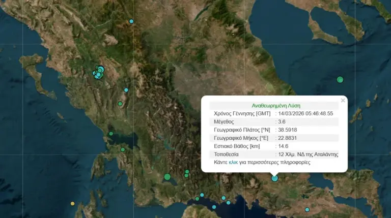Click the Χρόνος Γέννησης timestamp row

(x=274, y=113)
